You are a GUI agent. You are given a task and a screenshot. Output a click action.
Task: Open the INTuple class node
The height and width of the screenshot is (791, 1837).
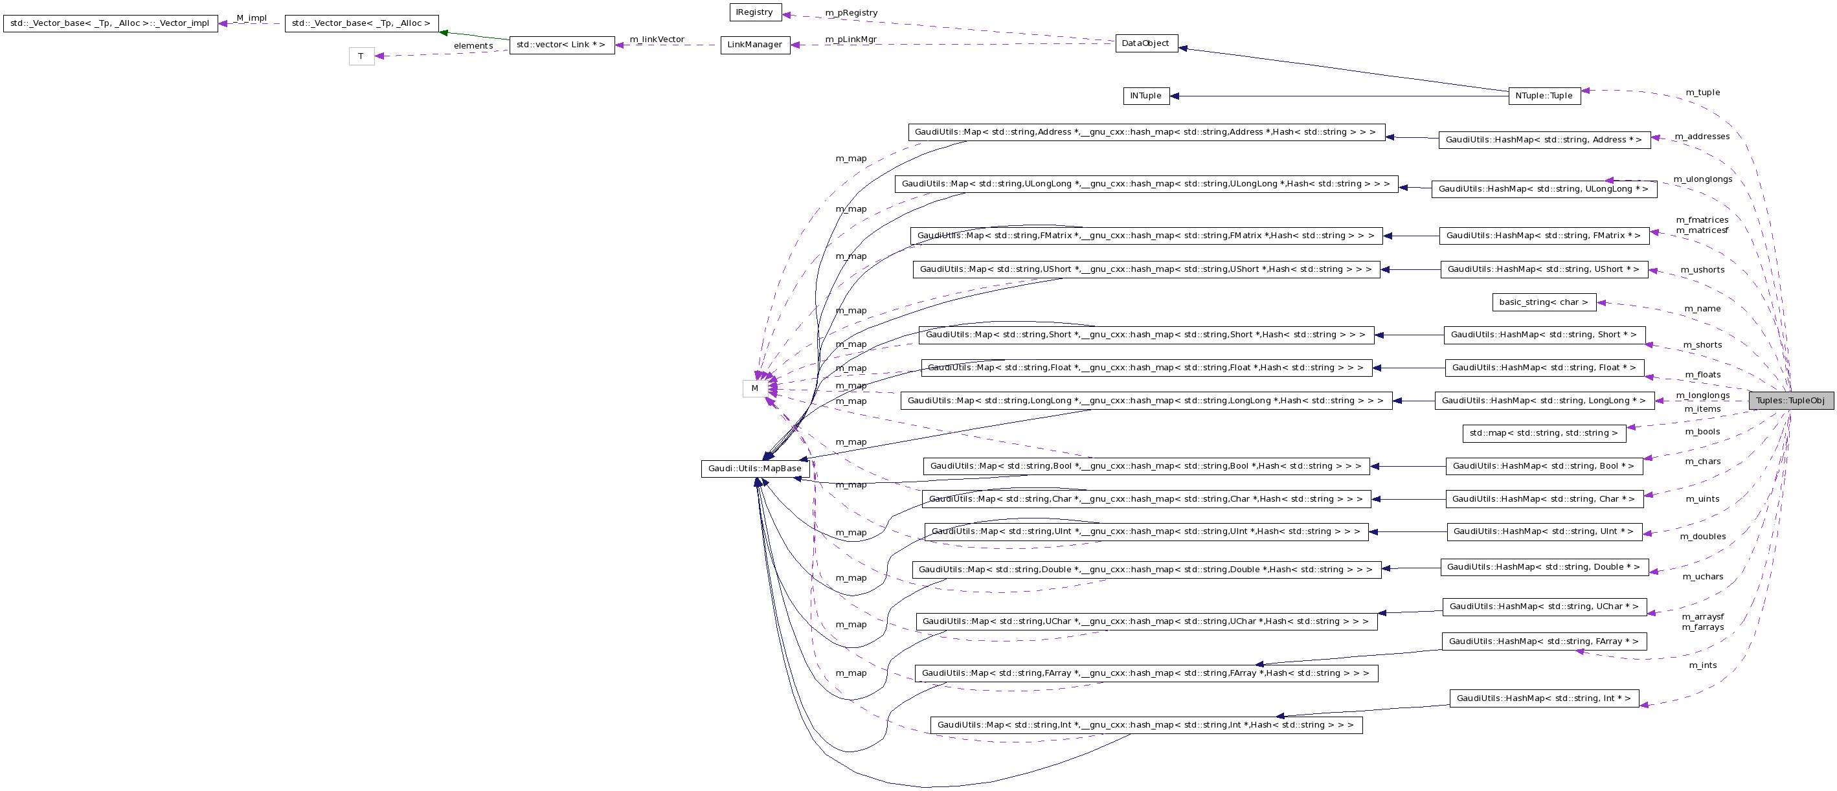click(1147, 96)
